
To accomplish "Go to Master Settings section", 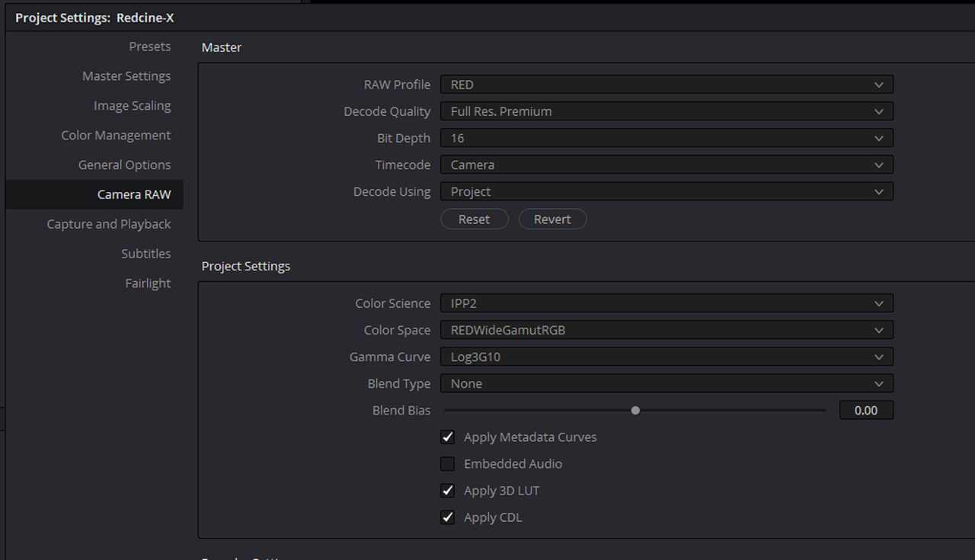I will click(126, 76).
